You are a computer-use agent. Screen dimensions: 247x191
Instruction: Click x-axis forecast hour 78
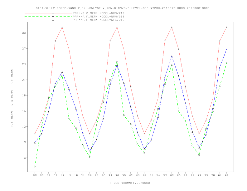click(x=213, y=175)
